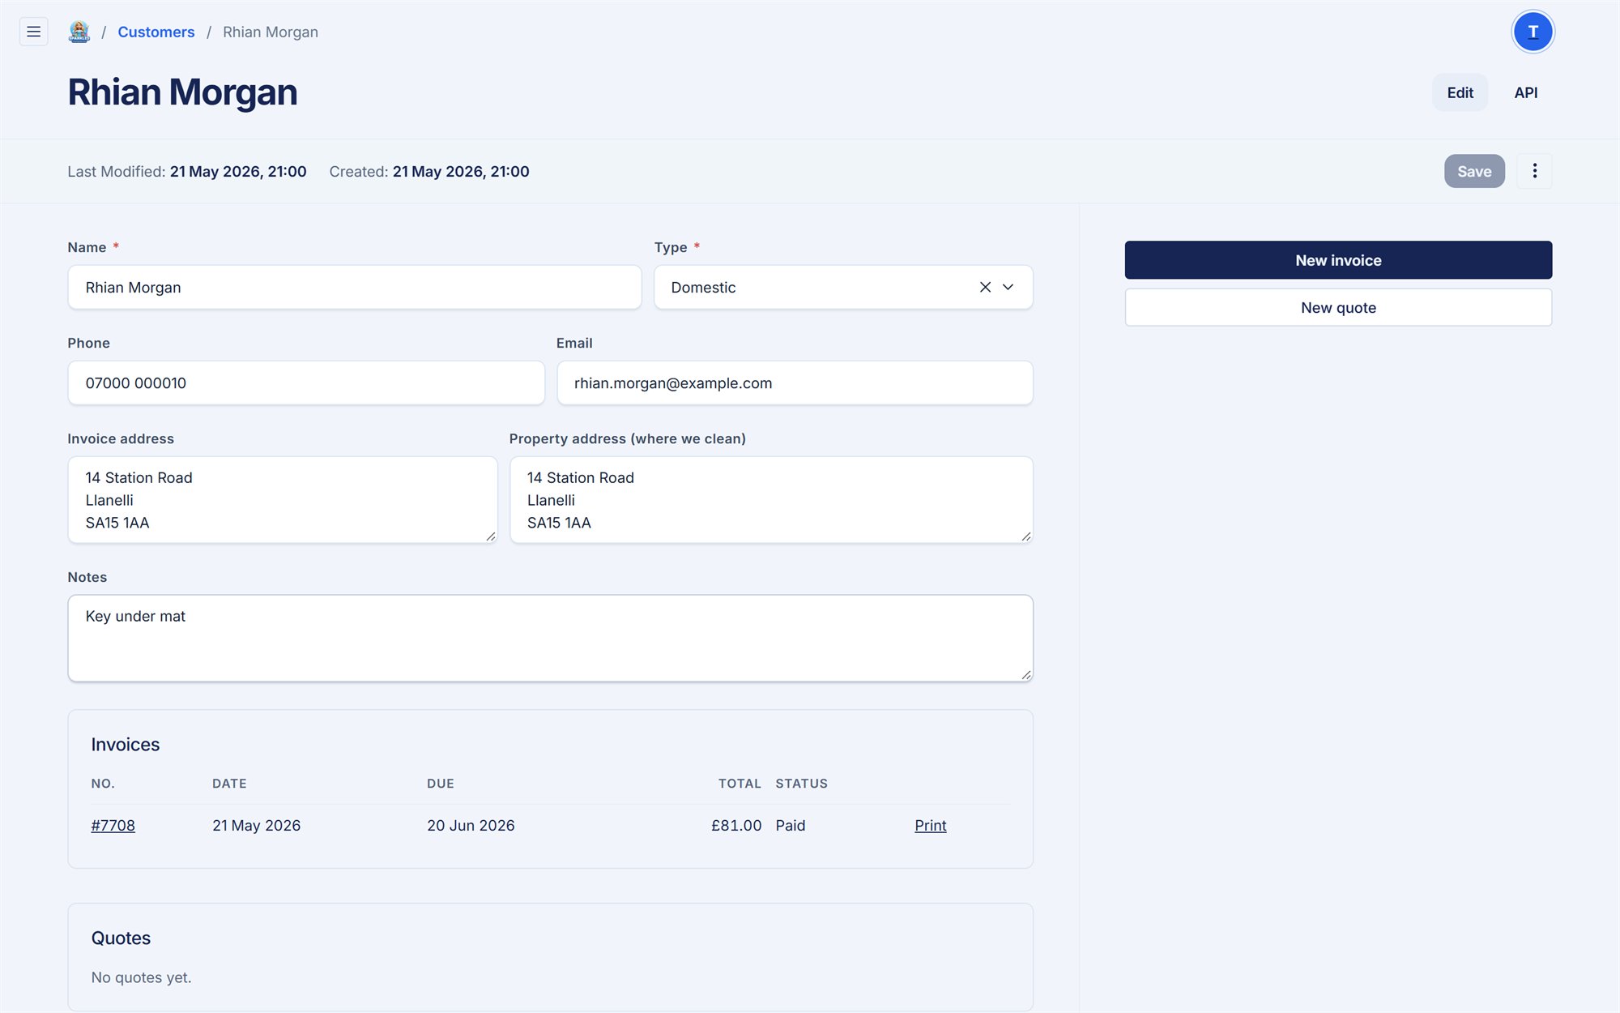Switch to the Edit tab
This screenshot has height=1013, width=1620.
(x=1460, y=92)
